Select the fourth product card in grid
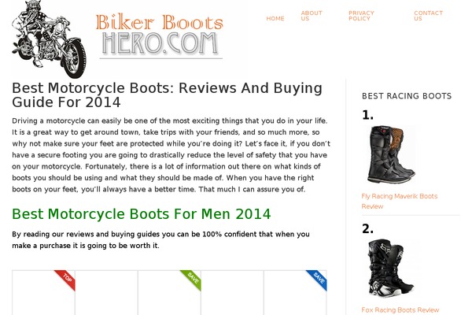 (232, 293)
